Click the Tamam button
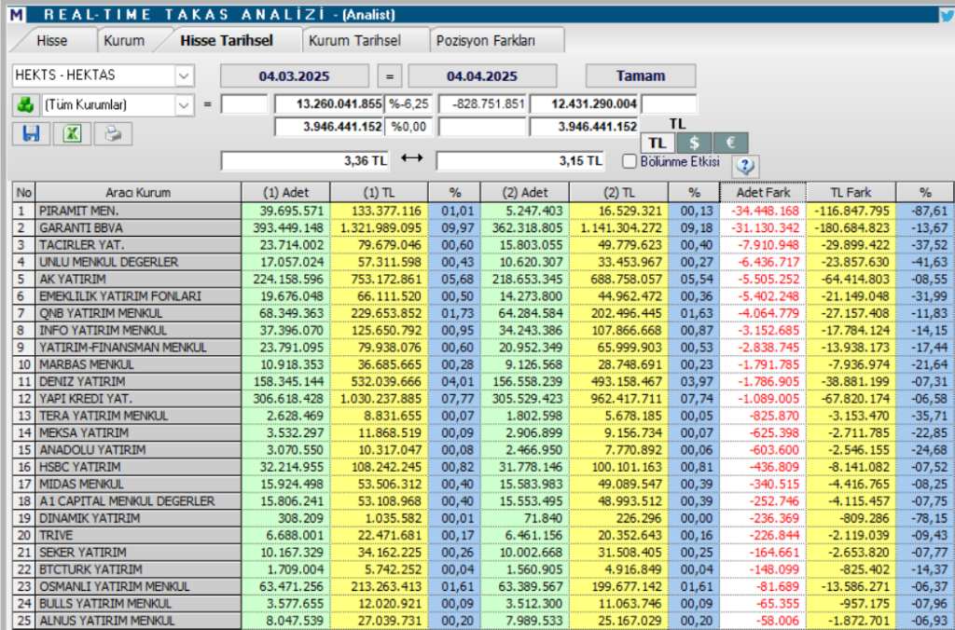The height and width of the screenshot is (630, 955). [x=641, y=76]
